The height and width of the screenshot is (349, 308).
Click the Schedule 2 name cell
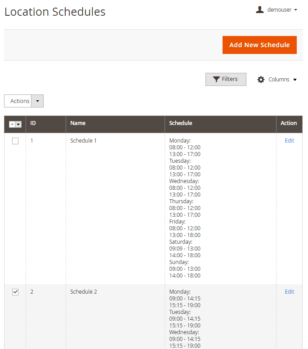tap(84, 292)
